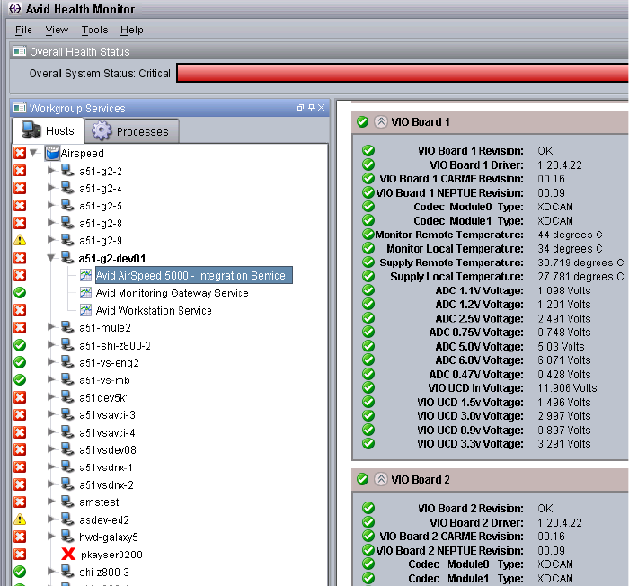Click the warning status icon for asdev-ed2

(x=20, y=519)
